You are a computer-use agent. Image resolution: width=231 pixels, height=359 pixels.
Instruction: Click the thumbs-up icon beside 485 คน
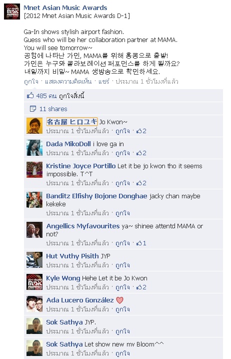pyautogui.click(x=30, y=95)
